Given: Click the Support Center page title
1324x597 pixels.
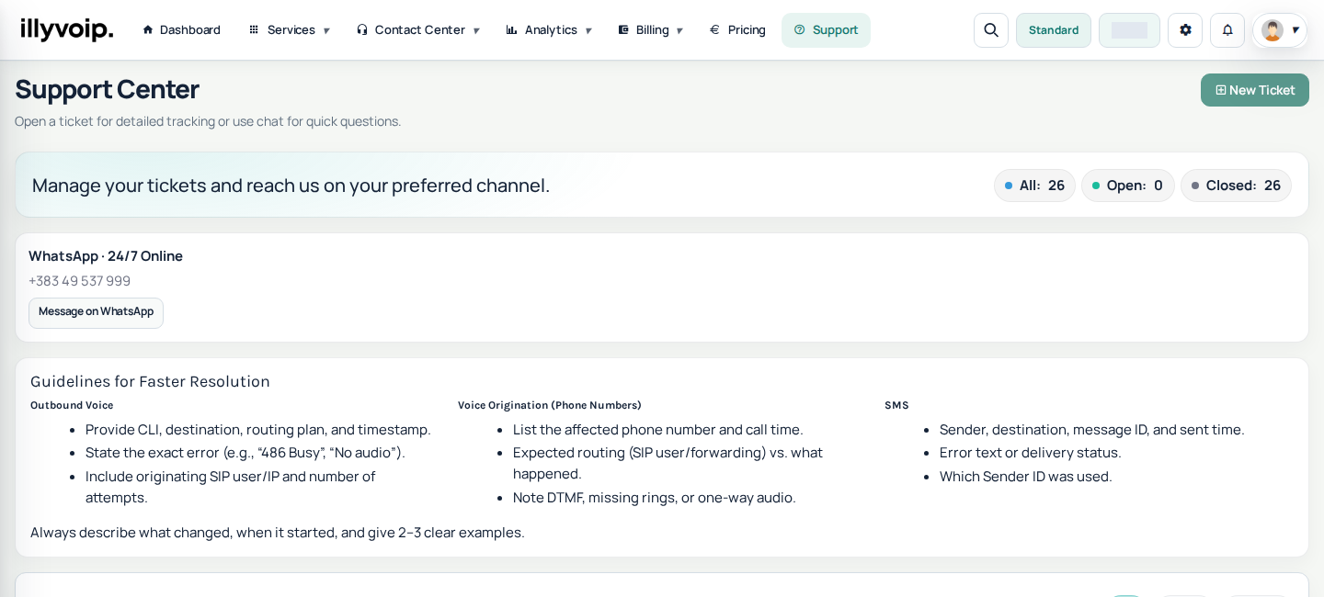Looking at the screenshot, I should 107,89.
